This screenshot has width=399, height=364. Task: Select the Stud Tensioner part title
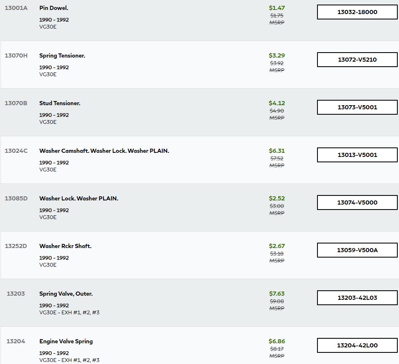[60, 103]
